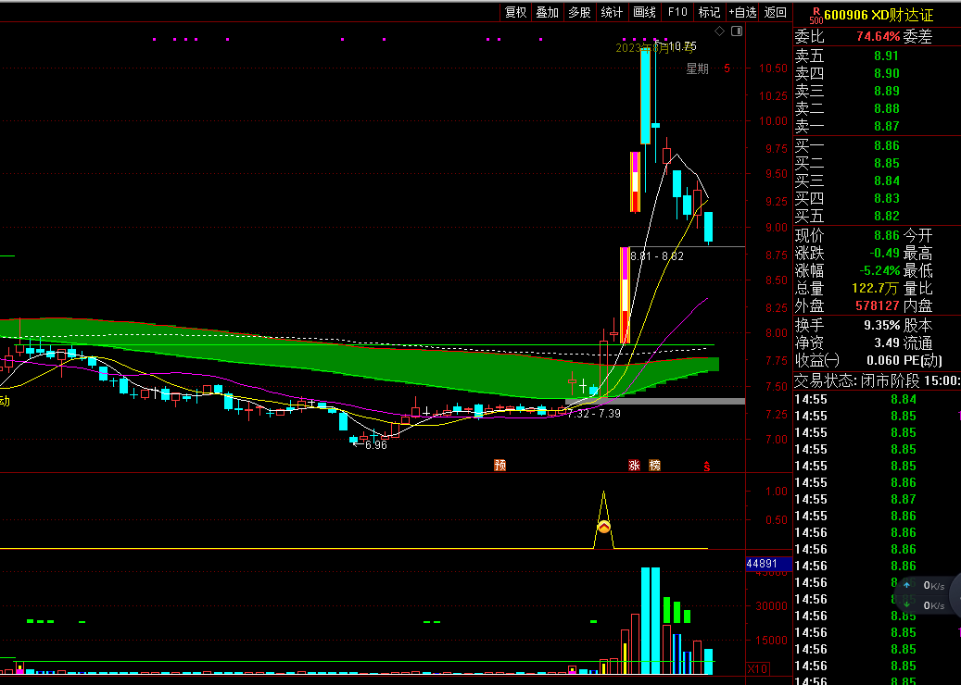Screen dimensions: 961x685
Task: Activate the 画线 drawing tool
Action: click(x=644, y=12)
